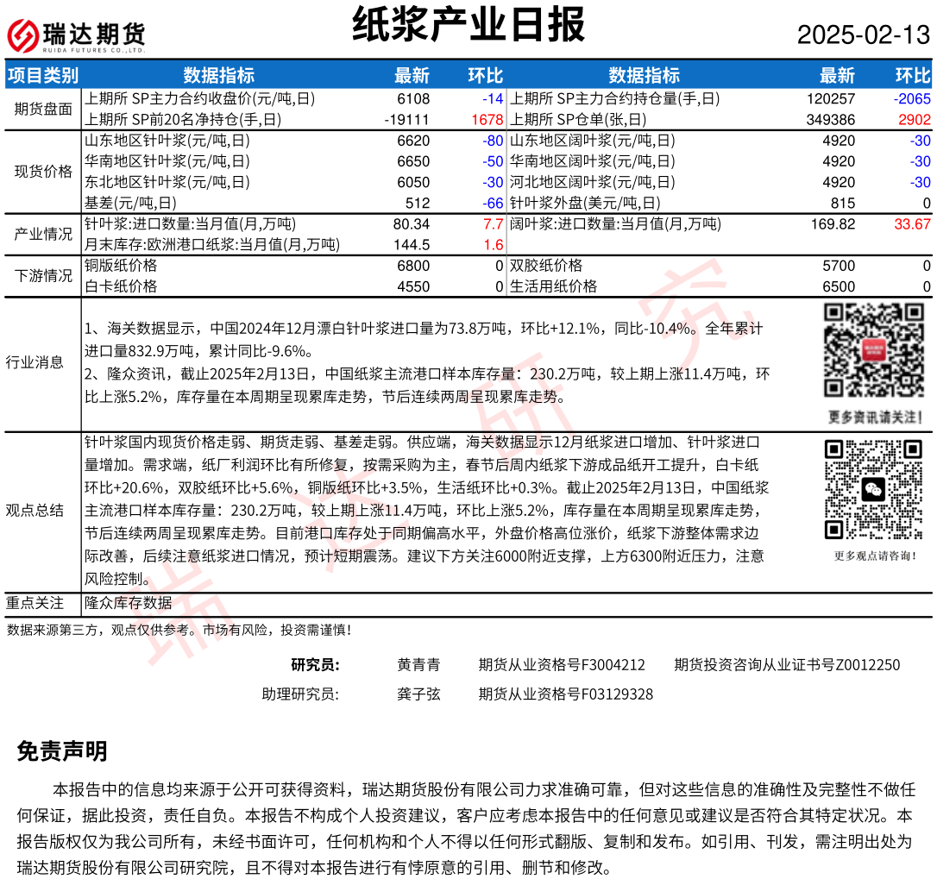This screenshot has height=879, width=937.
Task: Select the report title 纸浆产业日报
Action: tap(468, 24)
